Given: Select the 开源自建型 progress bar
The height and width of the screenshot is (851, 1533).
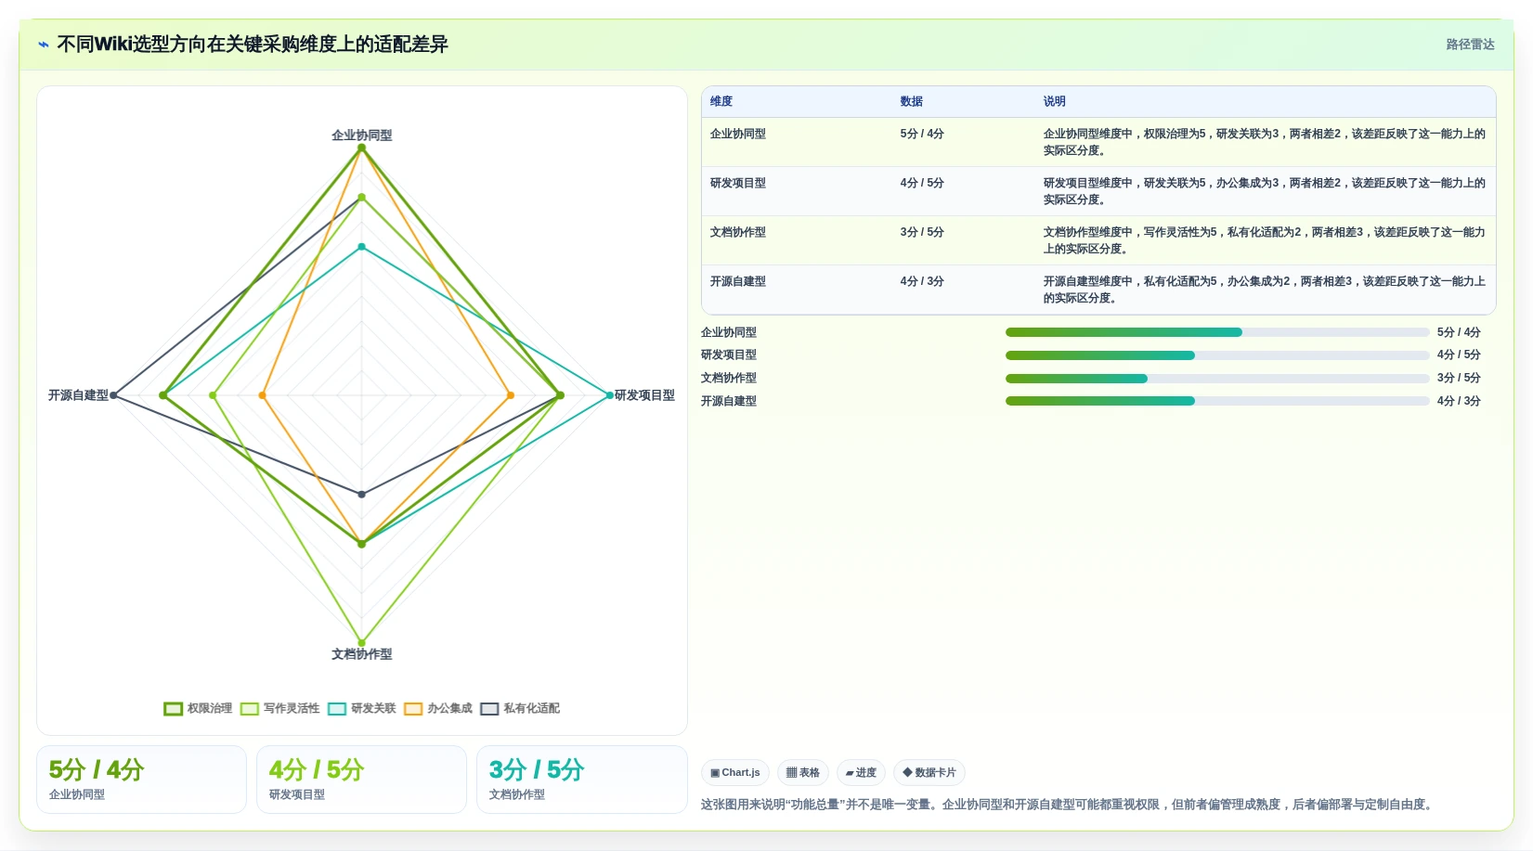Looking at the screenshot, I should coord(1217,401).
